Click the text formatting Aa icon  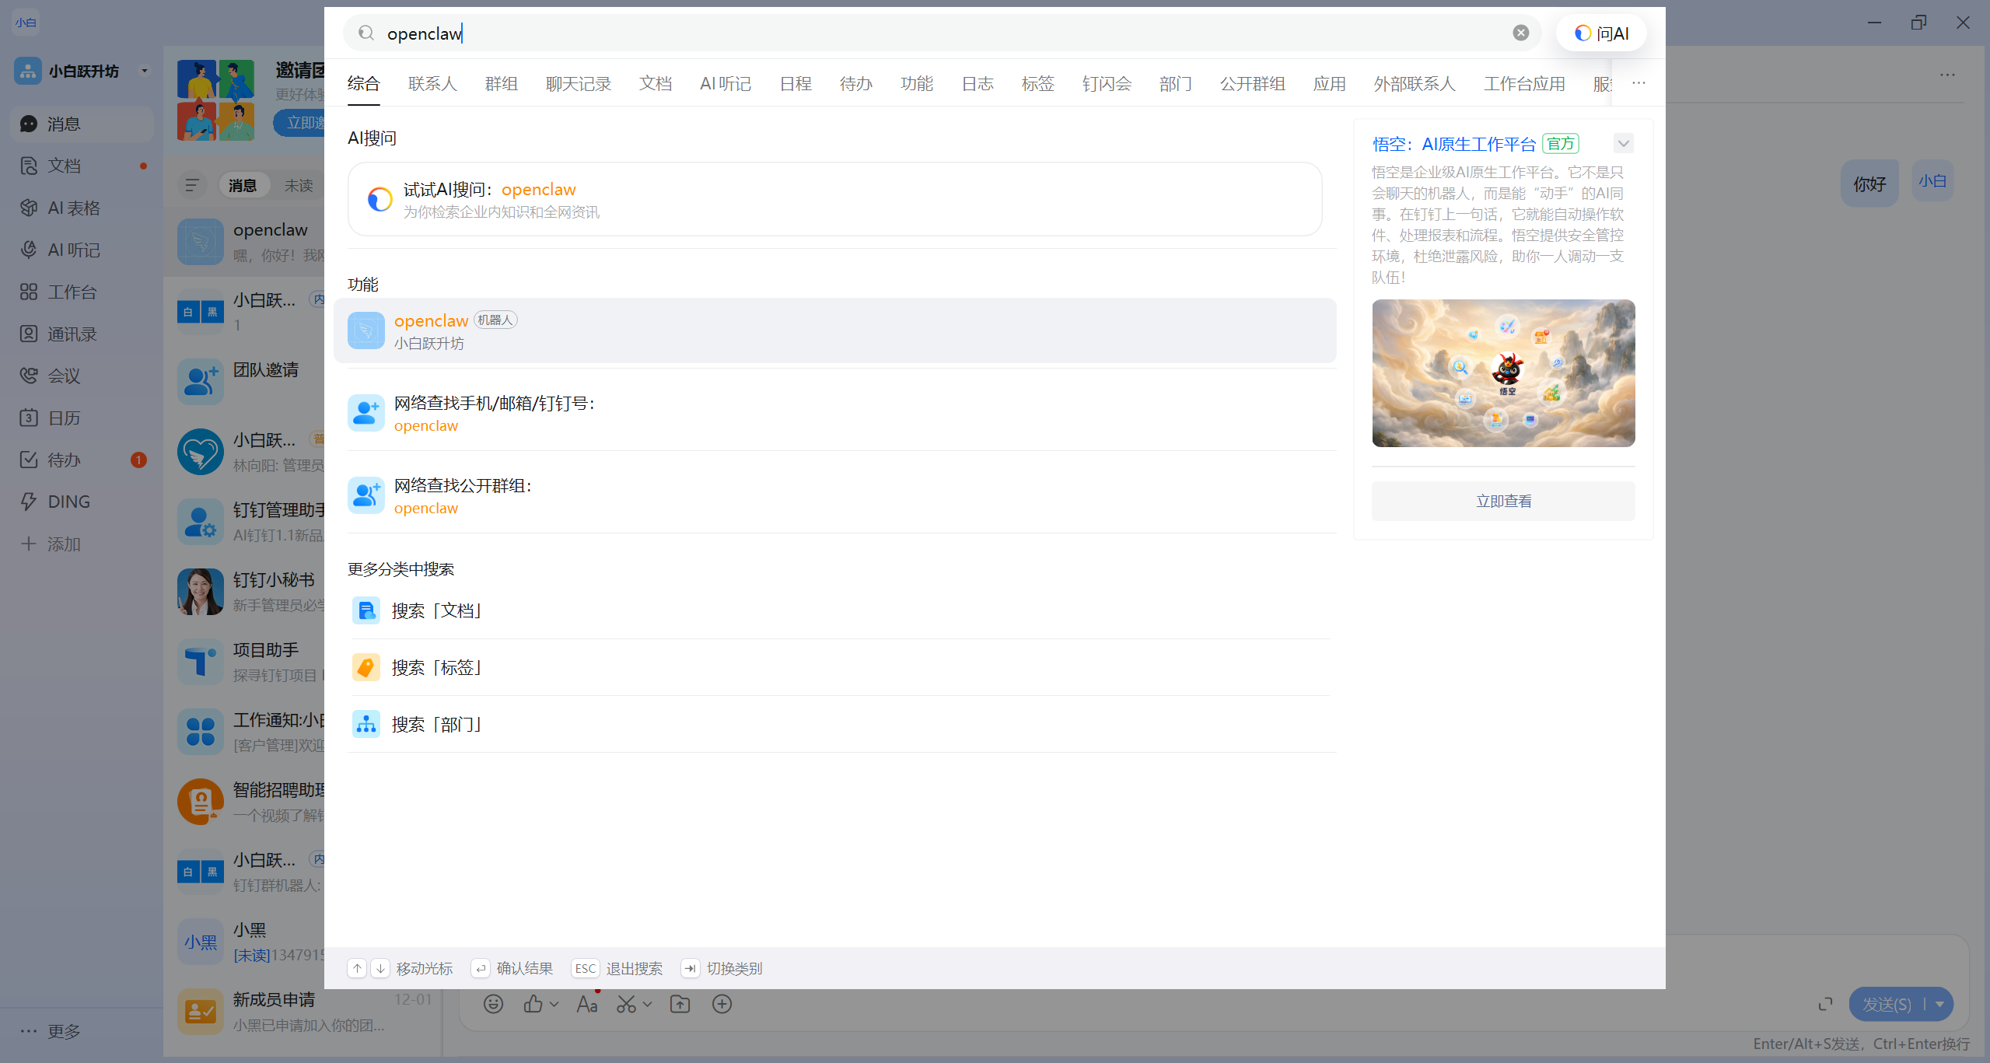click(x=586, y=1004)
